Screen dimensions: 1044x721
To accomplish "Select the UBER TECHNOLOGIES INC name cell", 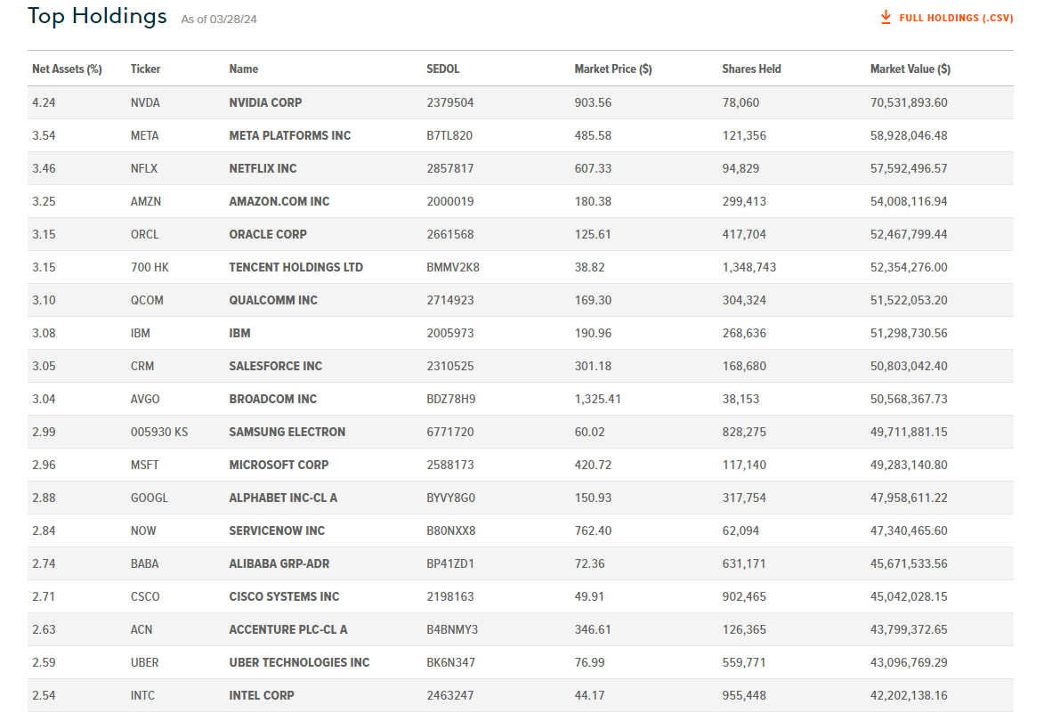I will (299, 663).
